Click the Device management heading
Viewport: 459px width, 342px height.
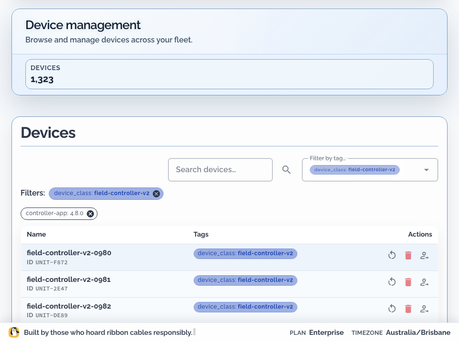point(83,25)
